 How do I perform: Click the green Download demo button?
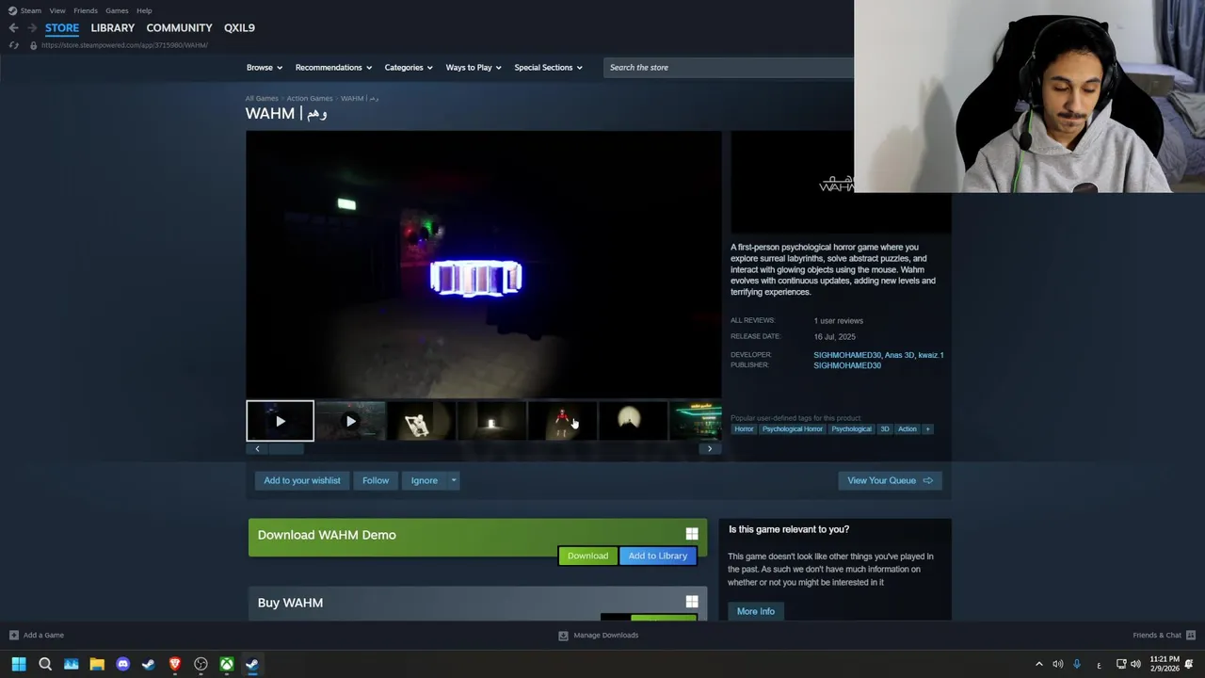click(x=587, y=556)
